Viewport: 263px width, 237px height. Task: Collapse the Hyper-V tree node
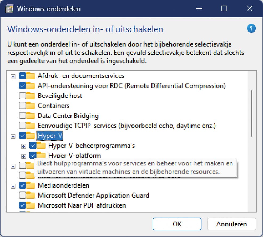[13, 136]
